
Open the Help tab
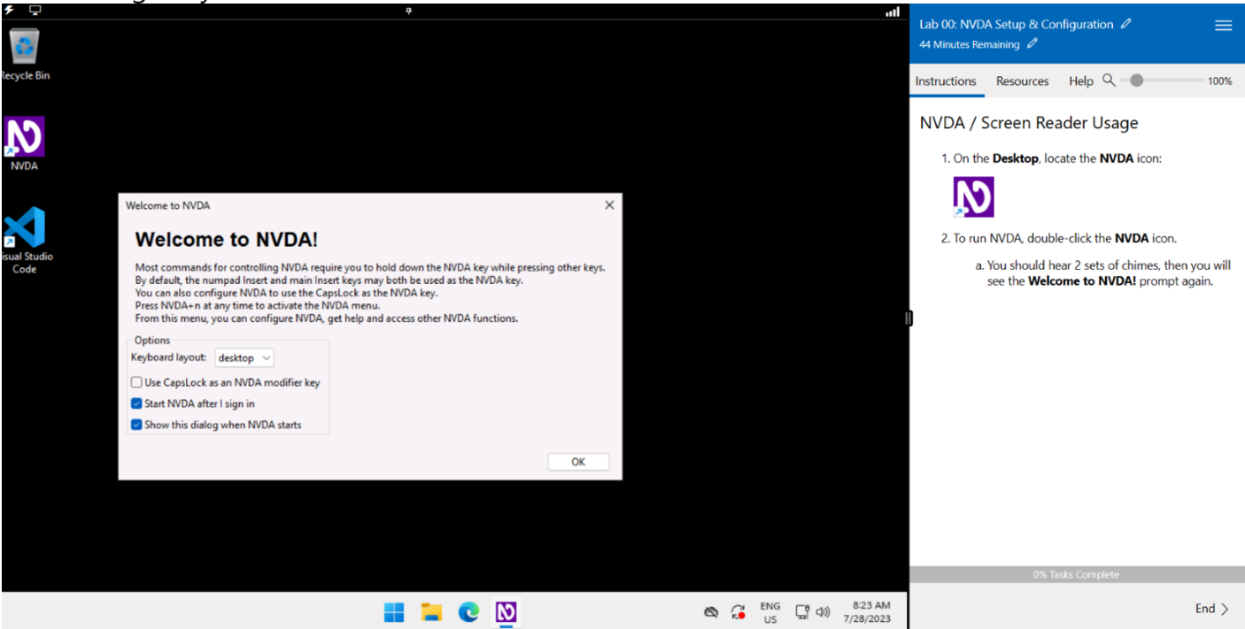tap(1080, 81)
